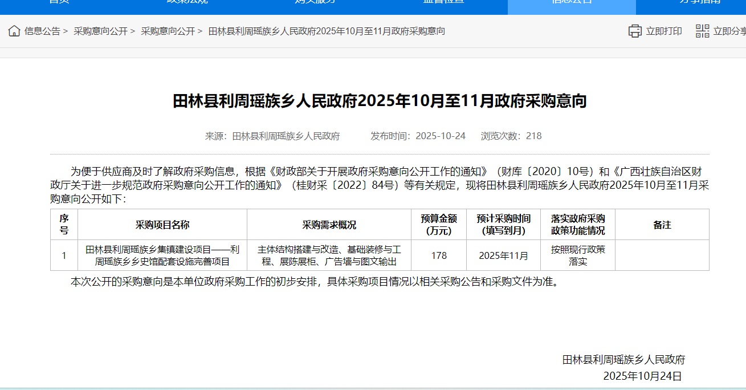Screen dimensions: 746x390
Task: Open the 政策法规 navigation tab
Action: pos(187,3)
